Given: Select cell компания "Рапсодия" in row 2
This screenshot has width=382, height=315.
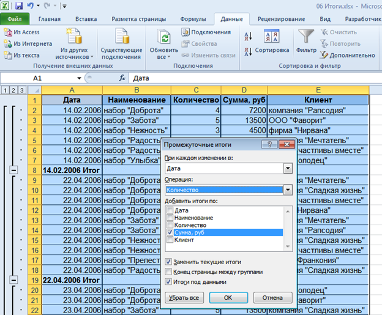Looking at the screenshot, I should [x=318, y=110].
